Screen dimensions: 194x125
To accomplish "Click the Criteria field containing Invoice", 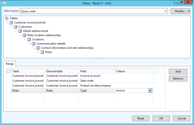I will click(131, 91).
